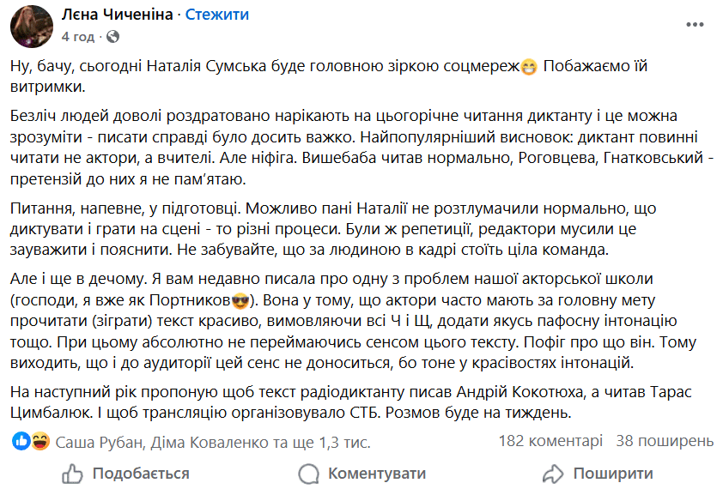The width and height of the screenshot is (723, 489).
Task: Click the speech bubble icon for commenting
Action: pyautogui.click(x=309, y=474)
